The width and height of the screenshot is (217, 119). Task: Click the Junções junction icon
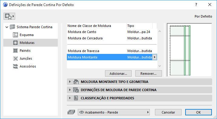point(15,59)
